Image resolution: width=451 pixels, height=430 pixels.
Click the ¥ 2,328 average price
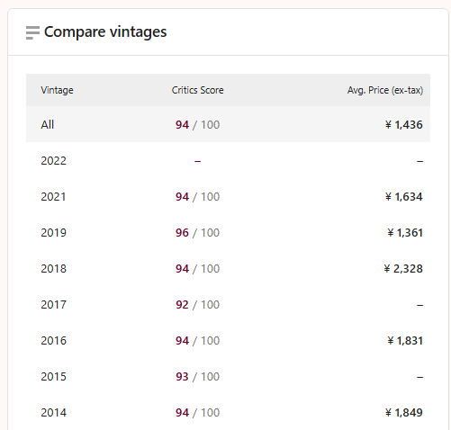pos(403,269)
